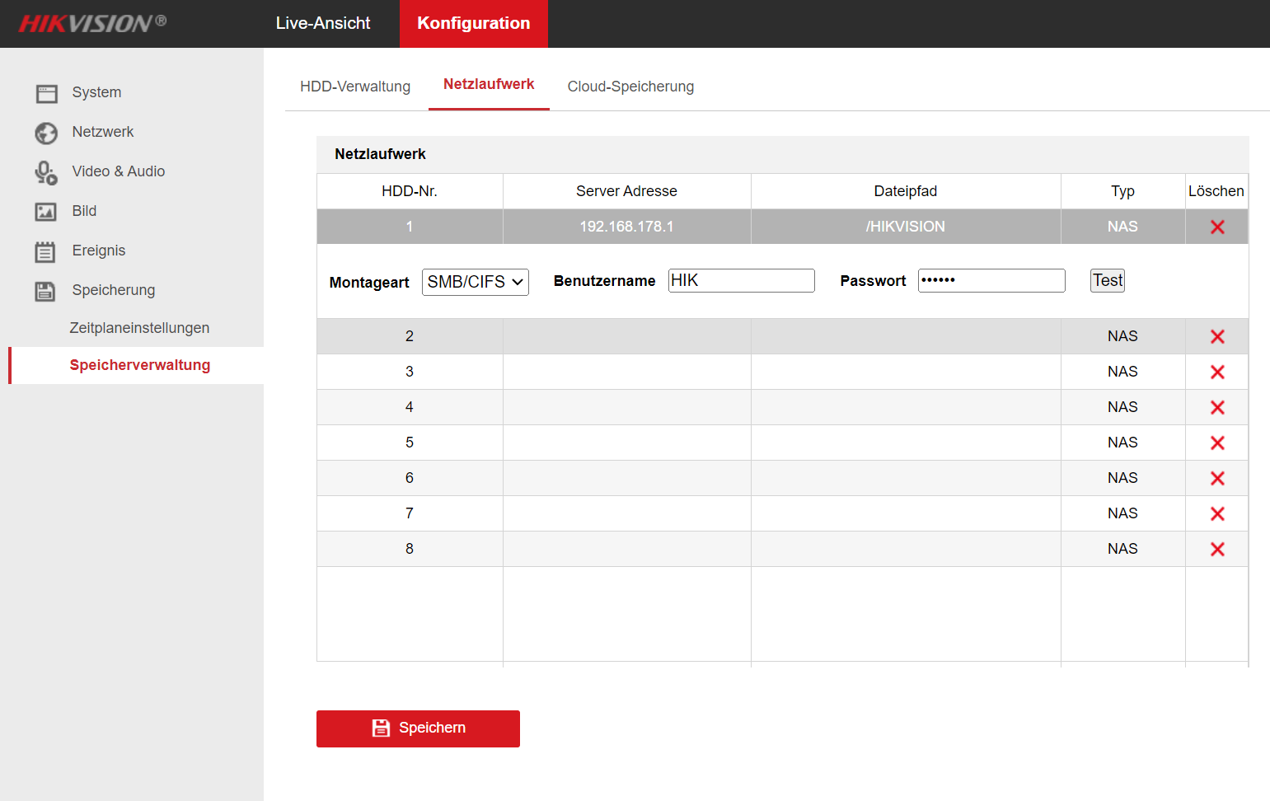
Task: Switch to HDD-Verwaltung tab
Action: 355,87
